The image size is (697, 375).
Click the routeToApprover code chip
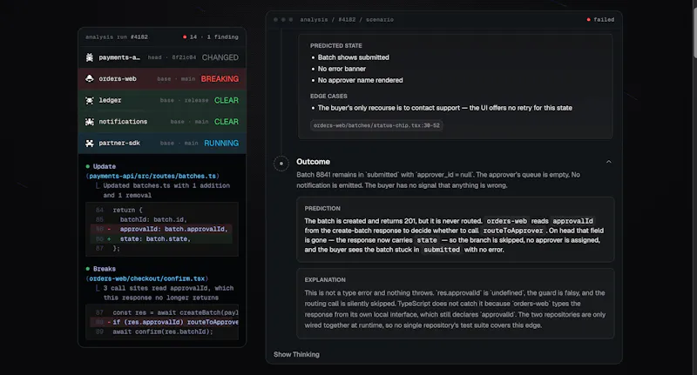pos(513,231)
